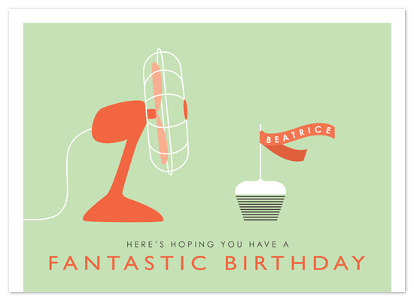Click the letter B on the banner

269,140
